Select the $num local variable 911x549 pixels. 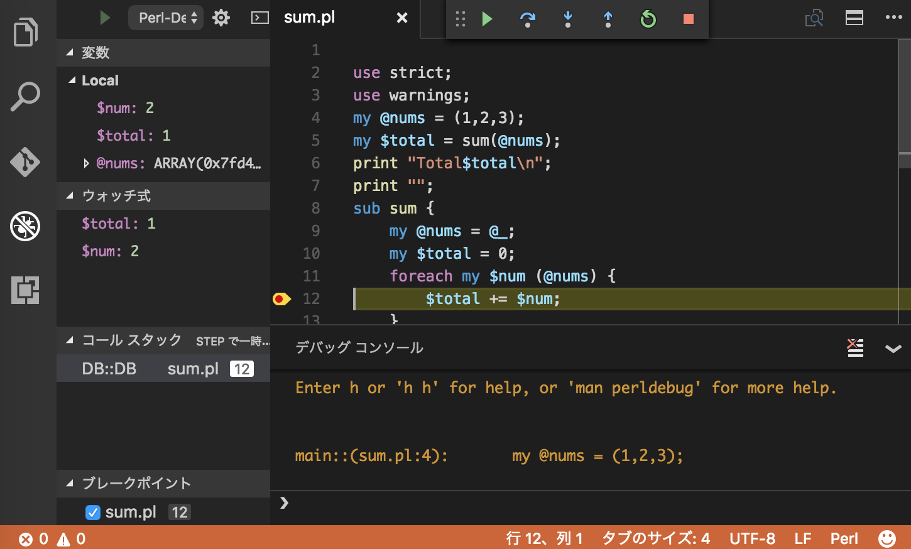163,108
